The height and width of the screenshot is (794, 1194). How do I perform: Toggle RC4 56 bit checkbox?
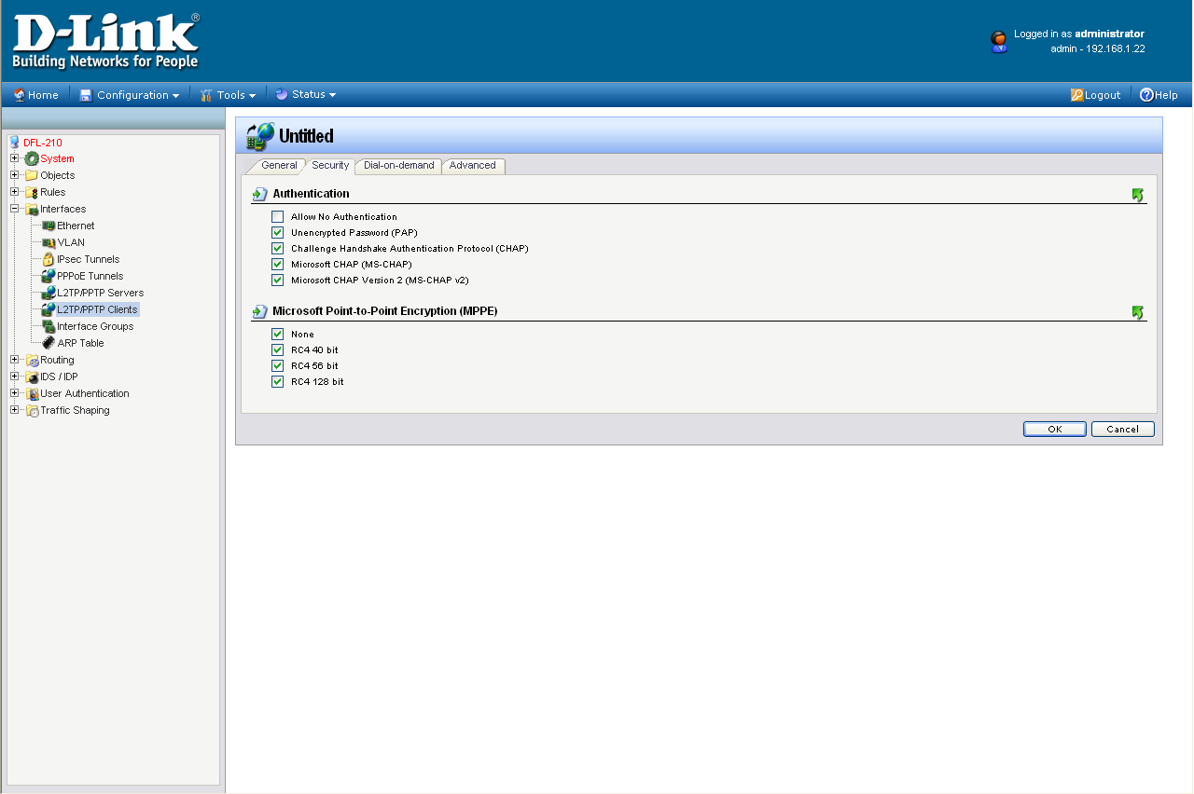tap(277, 366)
